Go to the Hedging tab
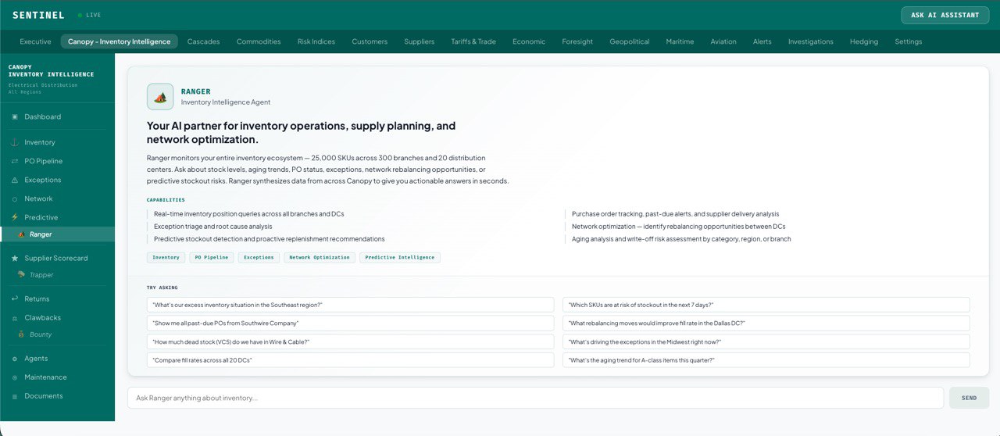 [x=864, y=41]
